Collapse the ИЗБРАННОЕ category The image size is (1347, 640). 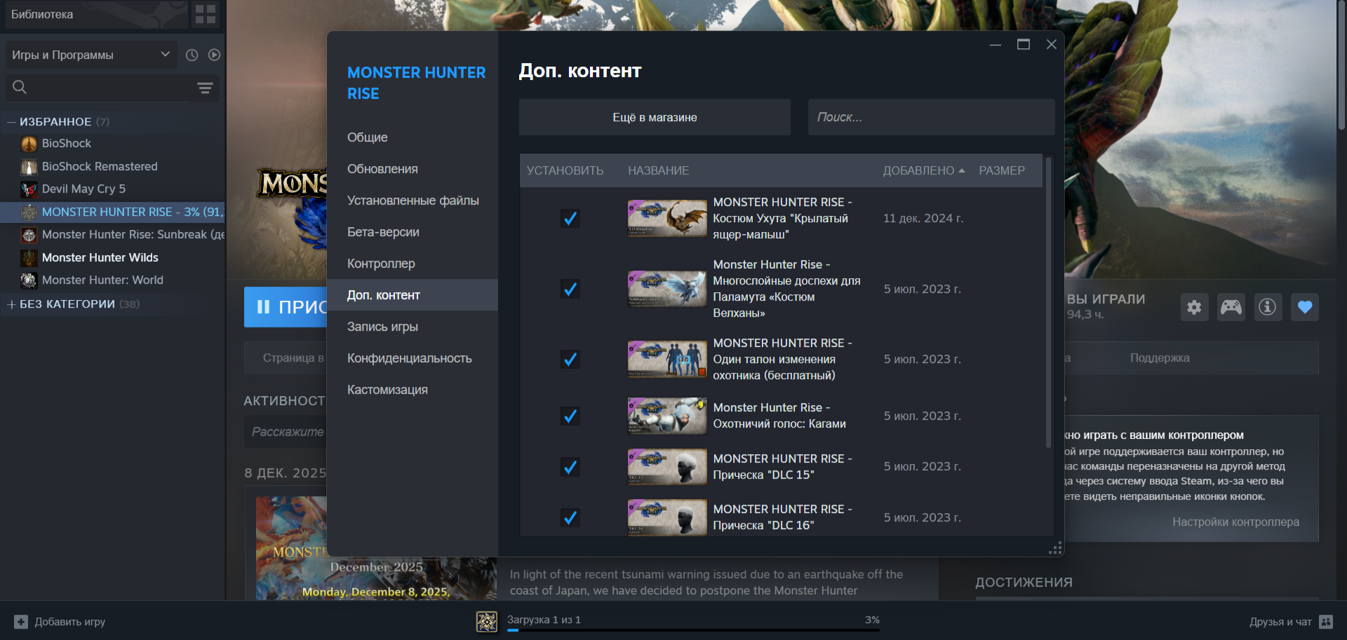(x=11, y=122)
